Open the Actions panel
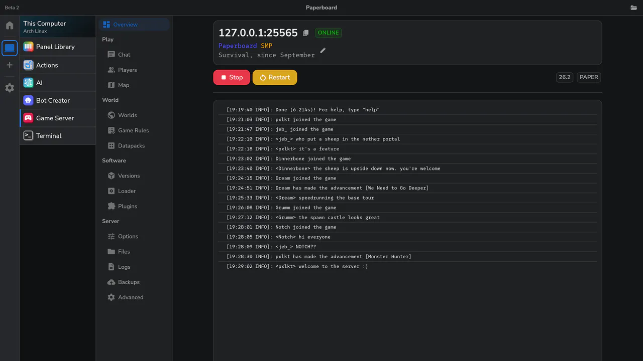 coord(58,65)
